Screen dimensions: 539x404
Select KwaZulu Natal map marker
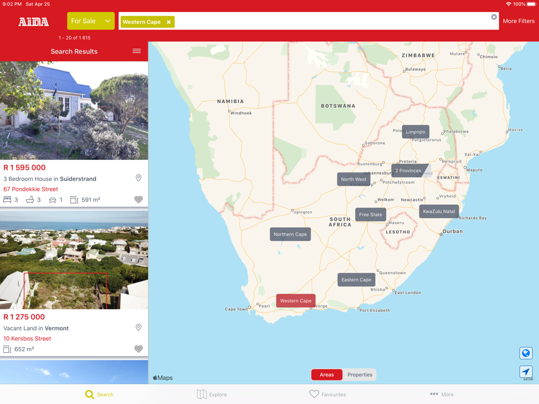[439, 212]
